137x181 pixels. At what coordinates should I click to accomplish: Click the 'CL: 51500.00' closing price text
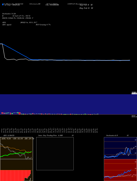[x=52, y=5]
